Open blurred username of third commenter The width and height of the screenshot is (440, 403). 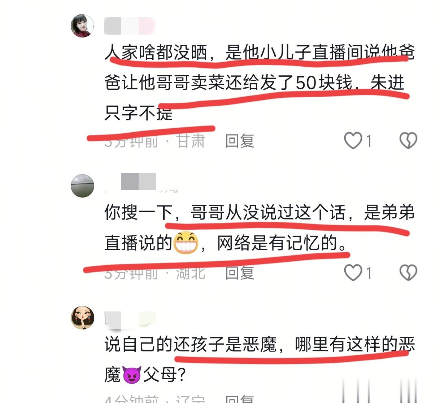point(130,319)
